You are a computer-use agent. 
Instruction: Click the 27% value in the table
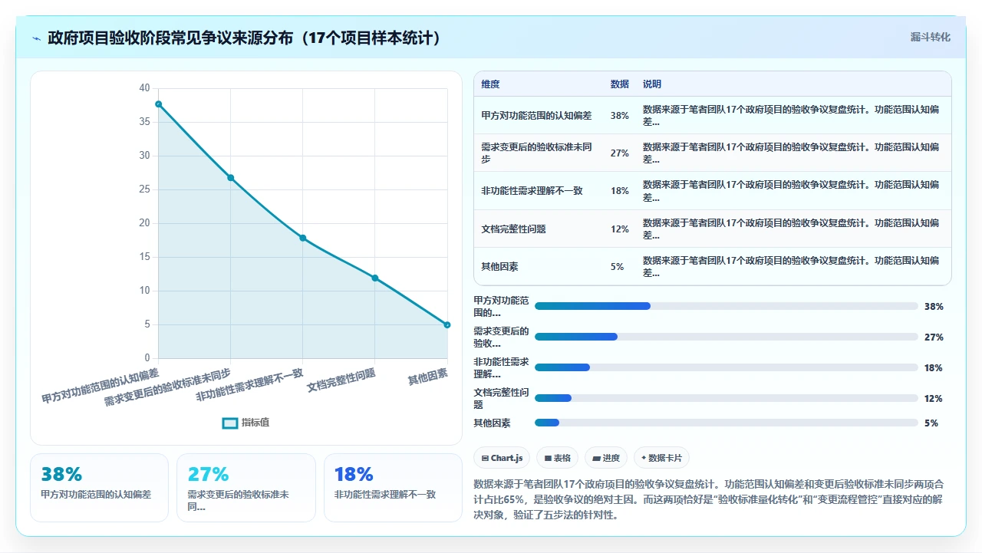pos(619,153)
